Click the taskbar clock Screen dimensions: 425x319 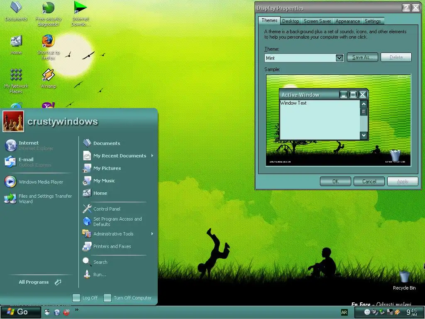(411, 312)
